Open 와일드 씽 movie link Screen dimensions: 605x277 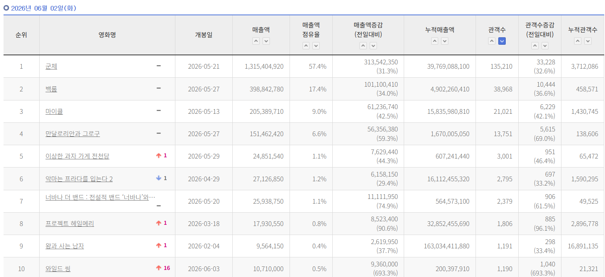pos(58,269)
